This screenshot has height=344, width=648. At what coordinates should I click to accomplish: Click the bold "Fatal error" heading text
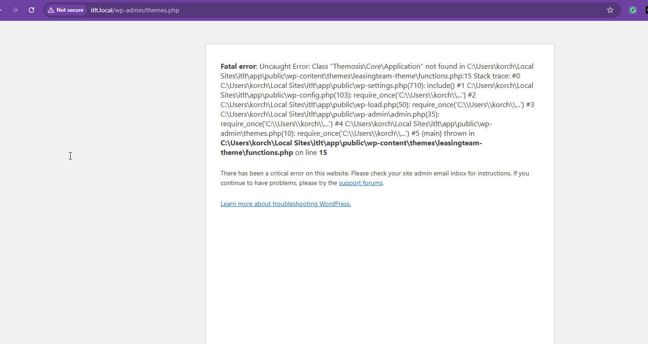pos(238,67)
